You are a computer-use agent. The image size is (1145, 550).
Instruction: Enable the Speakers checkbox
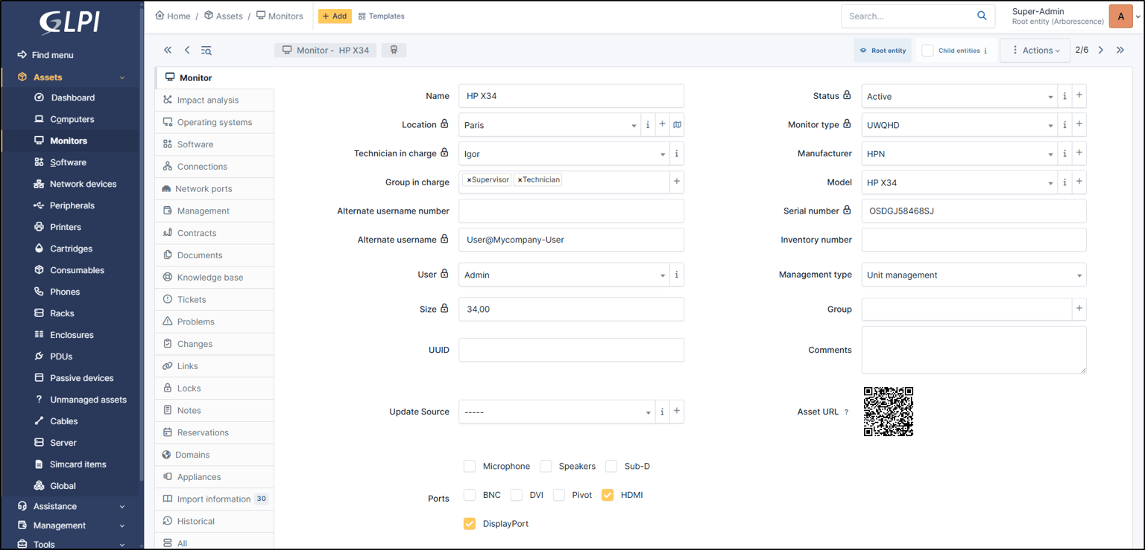[x=546, y=466]
